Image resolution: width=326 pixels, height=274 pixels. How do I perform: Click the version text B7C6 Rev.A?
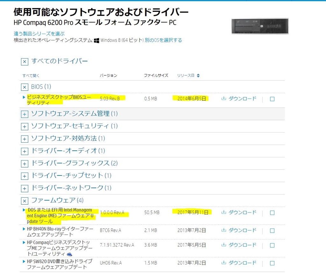click(x=110, y=230)
